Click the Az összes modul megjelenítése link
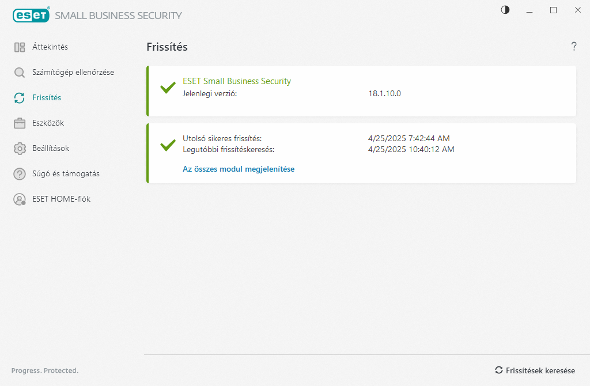The height and width of the screenshot is (386, 590). [239, 169]
